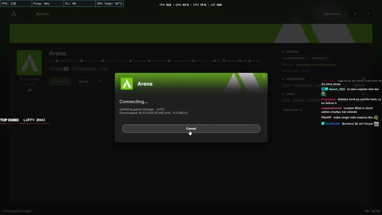Screen dimensions: 382x215
Task: Click the Ping: 0ms overlay cell
Action: tap(48, 4)
